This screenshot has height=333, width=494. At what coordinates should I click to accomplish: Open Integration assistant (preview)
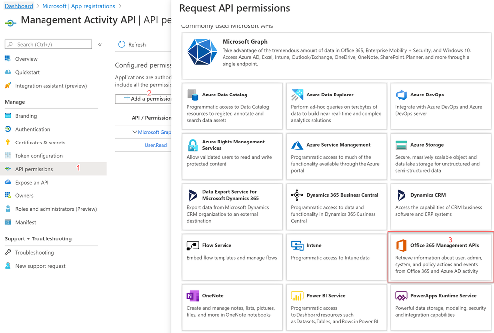tap(51, 86)
